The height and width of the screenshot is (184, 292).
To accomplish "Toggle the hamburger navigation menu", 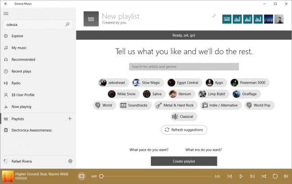I will click(x=6, y=13).
